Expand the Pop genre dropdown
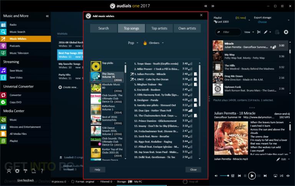The image size is (295, 186). pyautogui.click(x=133, y=43)
